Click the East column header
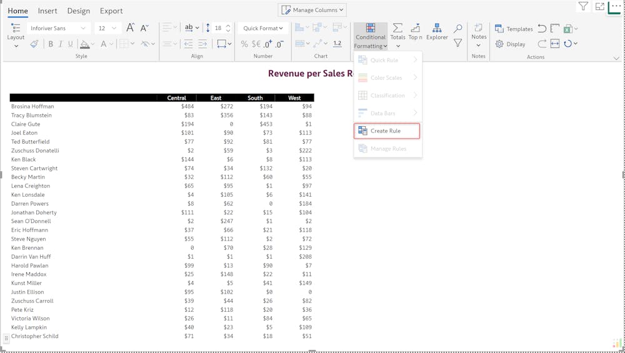625x353 pixels. (216, 97)
